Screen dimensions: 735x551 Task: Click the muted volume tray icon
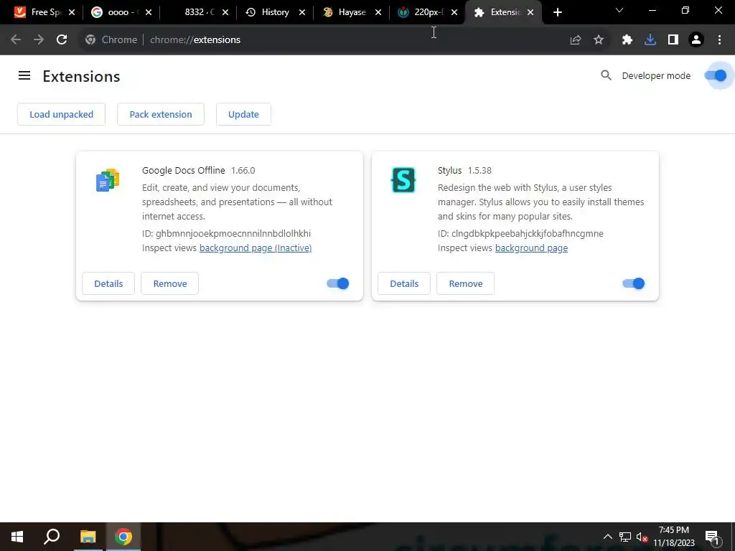(642, 537)
